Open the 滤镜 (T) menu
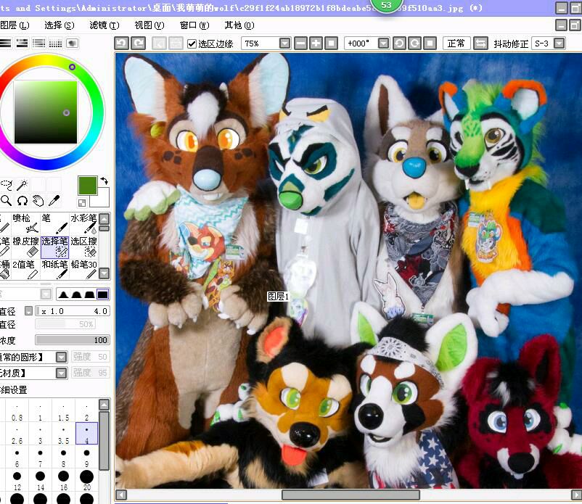The image size is (582, 504). 102,25
